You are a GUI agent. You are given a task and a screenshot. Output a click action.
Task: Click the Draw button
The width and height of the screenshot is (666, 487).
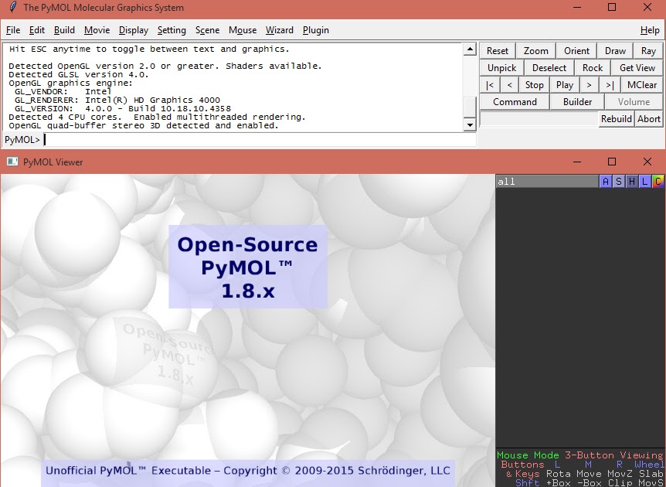coord(615,51)
